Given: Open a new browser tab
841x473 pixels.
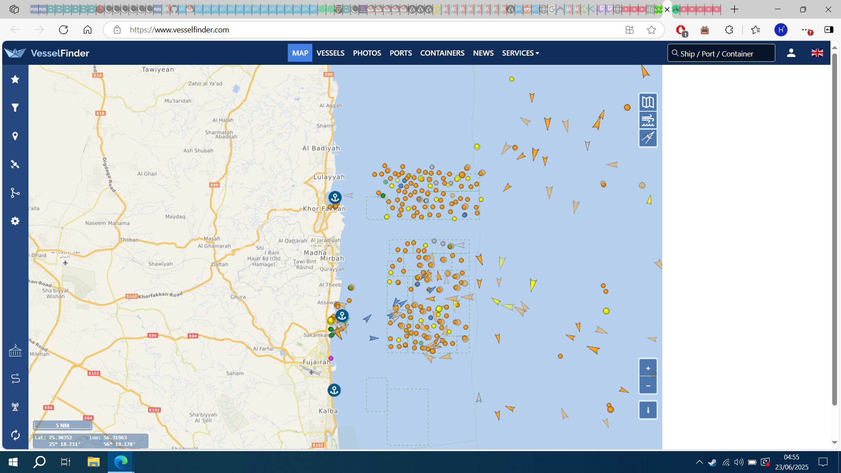Looking at the screenshot, I should tap(735, 9).
